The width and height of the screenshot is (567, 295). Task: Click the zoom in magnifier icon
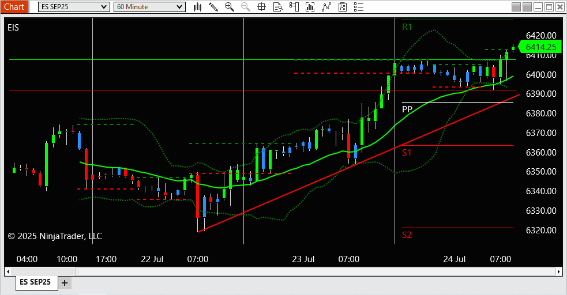tap(229, 7)
